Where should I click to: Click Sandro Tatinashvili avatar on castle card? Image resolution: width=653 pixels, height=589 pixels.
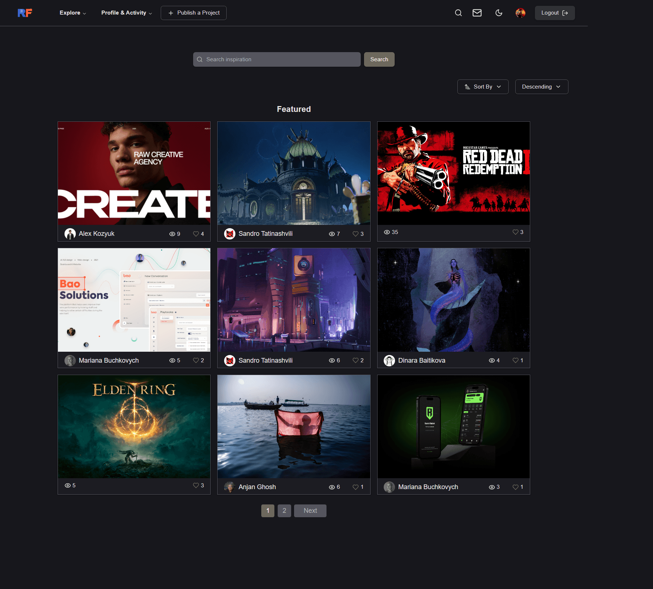pyautogui.click(x=230, y=234)
